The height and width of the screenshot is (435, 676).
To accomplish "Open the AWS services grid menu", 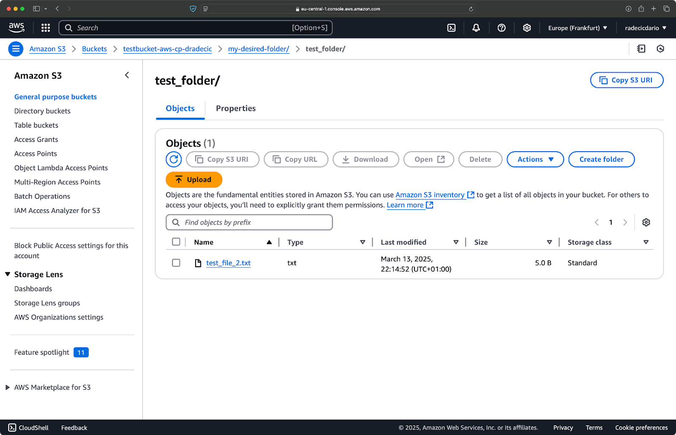I will coord(46,28).
